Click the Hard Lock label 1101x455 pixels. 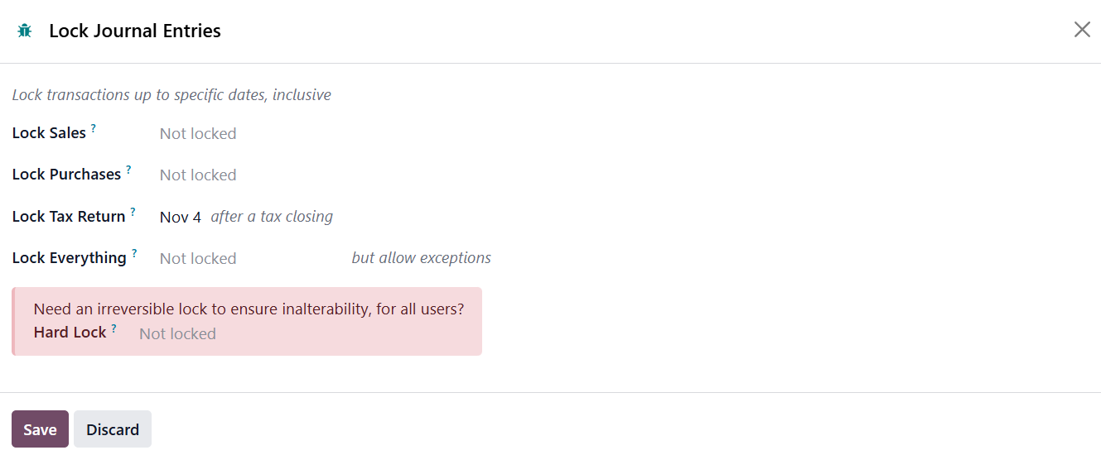(70, 333)
